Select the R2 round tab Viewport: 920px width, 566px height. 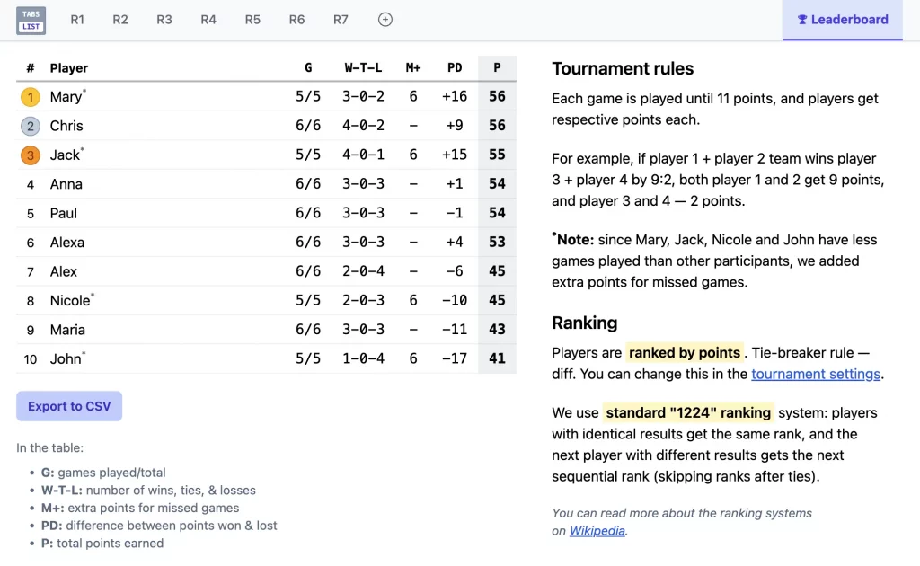[120, 20]
